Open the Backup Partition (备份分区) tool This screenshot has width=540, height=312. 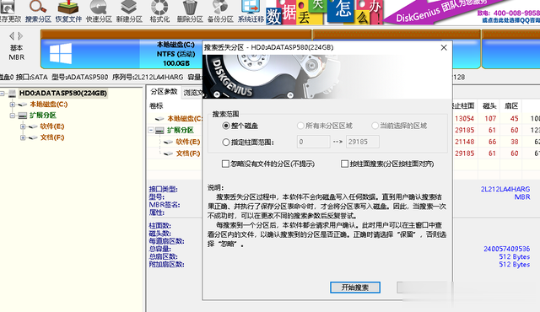[220, 7]
